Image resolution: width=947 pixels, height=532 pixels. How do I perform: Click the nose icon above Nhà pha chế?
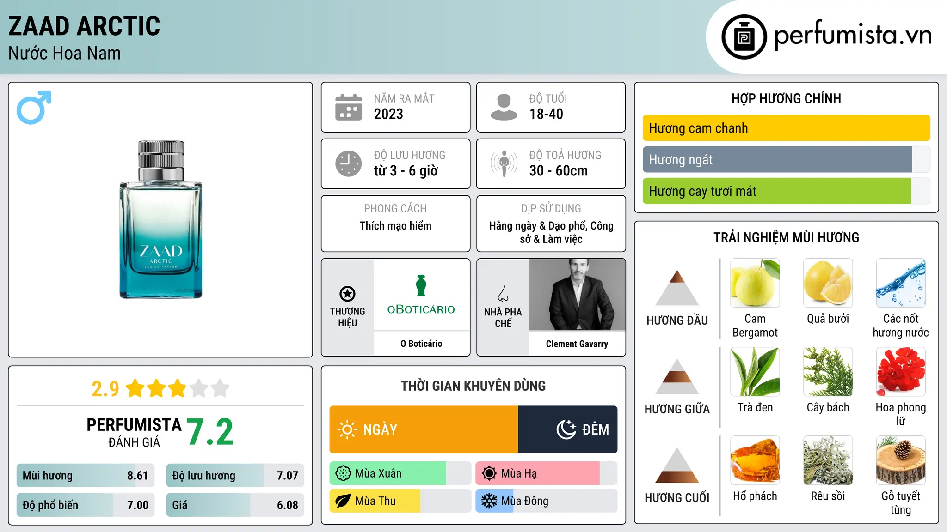(503, 294)
